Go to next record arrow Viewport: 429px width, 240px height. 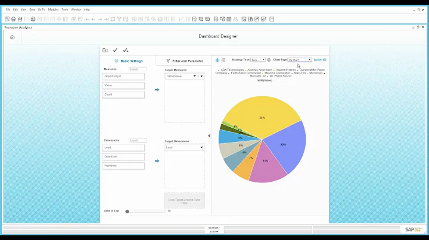tap(100, 19)
